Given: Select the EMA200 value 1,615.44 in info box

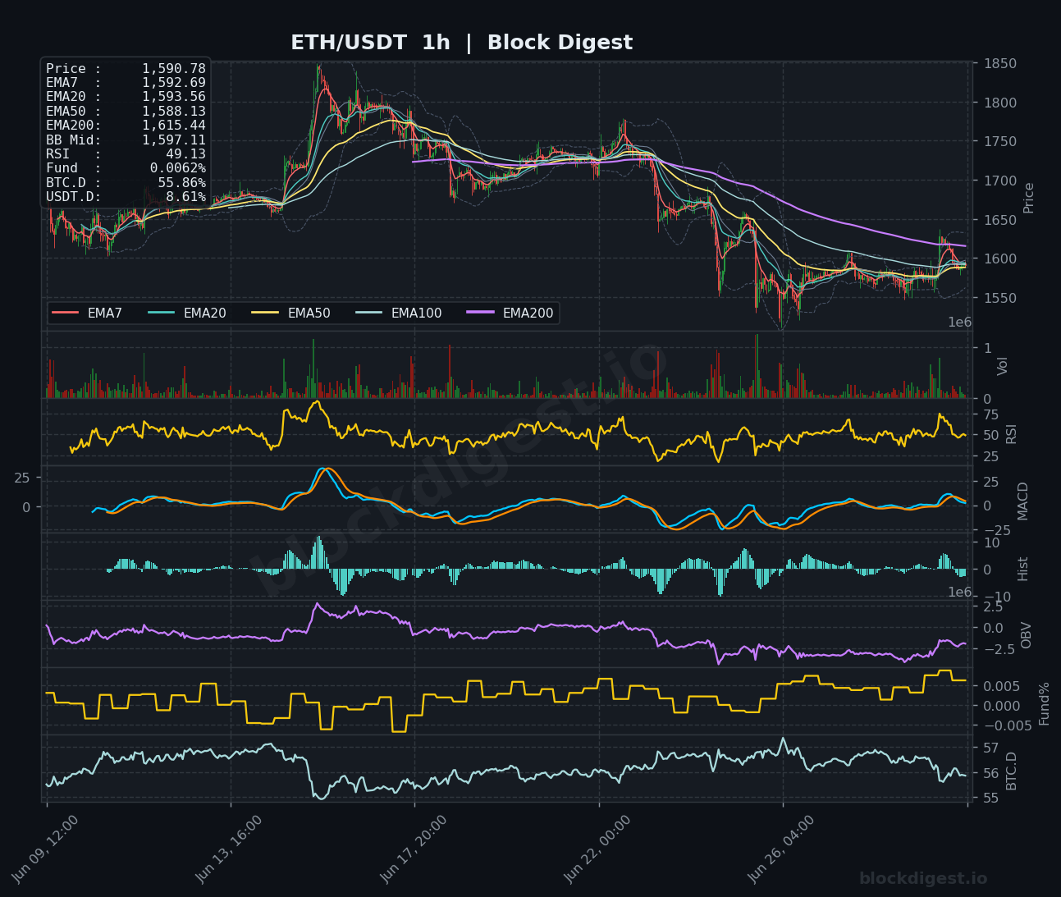Looking at the screenshot, I should tap(174, 126).
